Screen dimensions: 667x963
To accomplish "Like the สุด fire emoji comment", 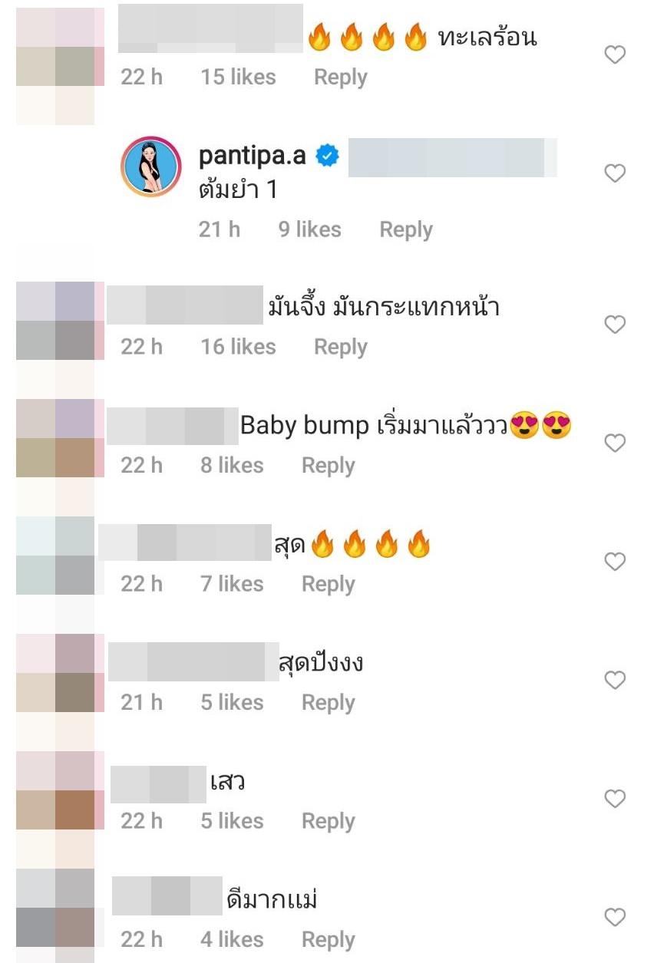I will click(615, 562).
